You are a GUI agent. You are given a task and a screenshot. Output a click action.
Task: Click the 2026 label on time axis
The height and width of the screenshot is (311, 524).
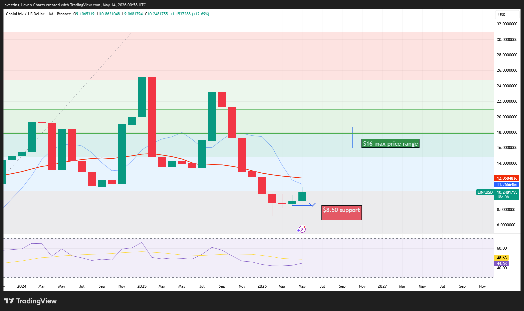coord(262,286)
